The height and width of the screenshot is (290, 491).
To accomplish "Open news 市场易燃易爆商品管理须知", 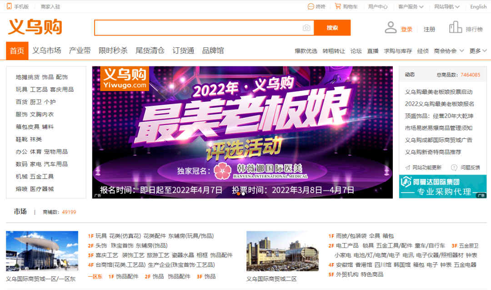I will (439, 128).
